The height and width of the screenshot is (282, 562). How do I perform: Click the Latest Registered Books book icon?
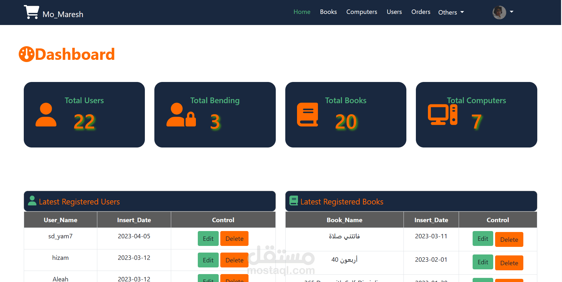(x=294, y=201)
